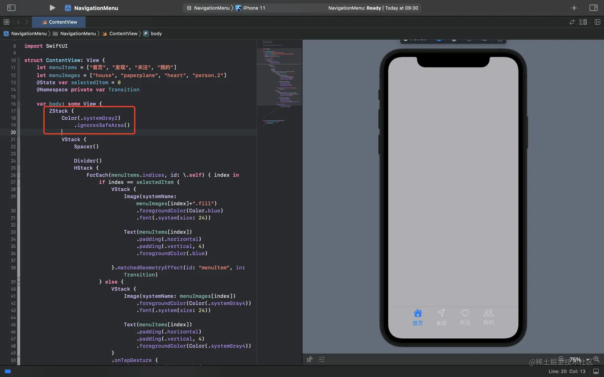Click the "ZStack {" line
This screenshot has width=604, height=377.
pyautogui.click(x=62, y=111)
